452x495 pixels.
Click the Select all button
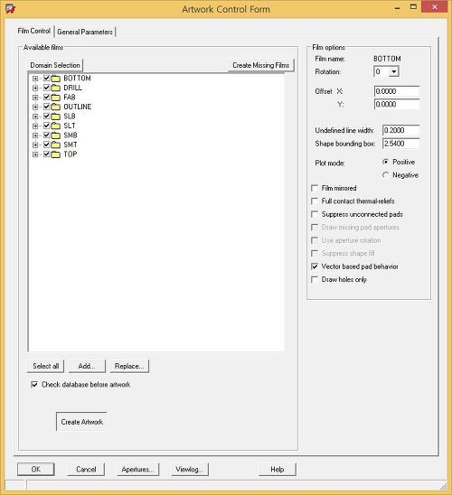point(46,366)
